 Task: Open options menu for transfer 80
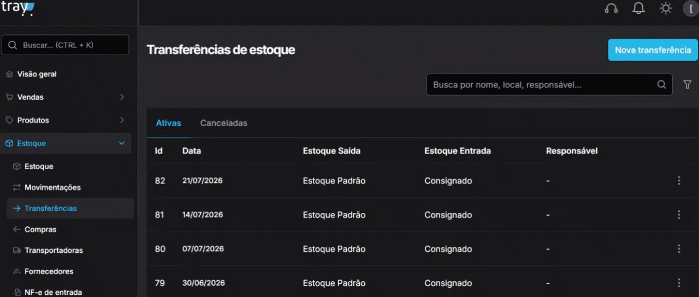point(679,249)
